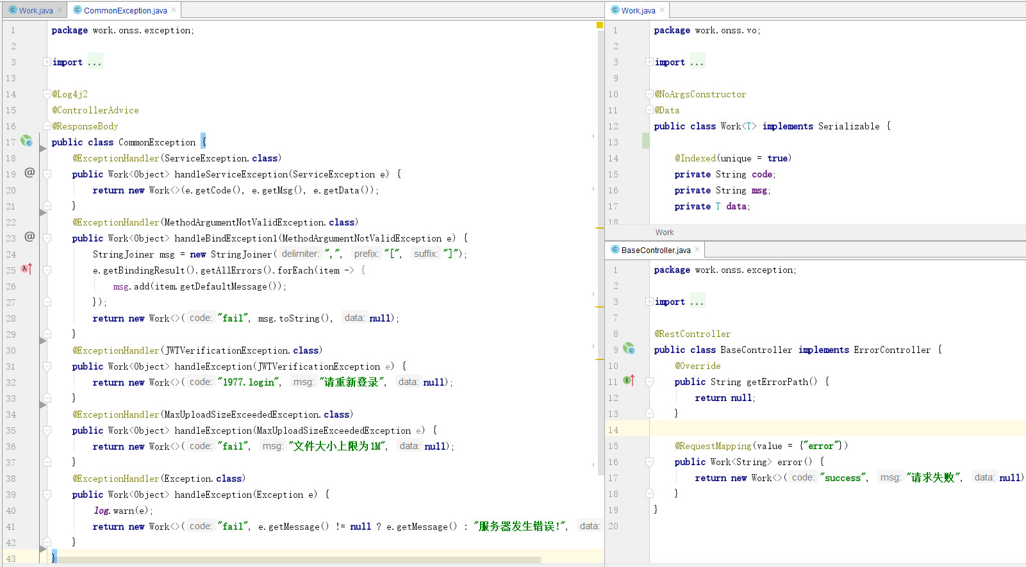Click the red up-arrow gutter icon on line 25
The image size is (1026, 567).
click(x=26, y=269)
